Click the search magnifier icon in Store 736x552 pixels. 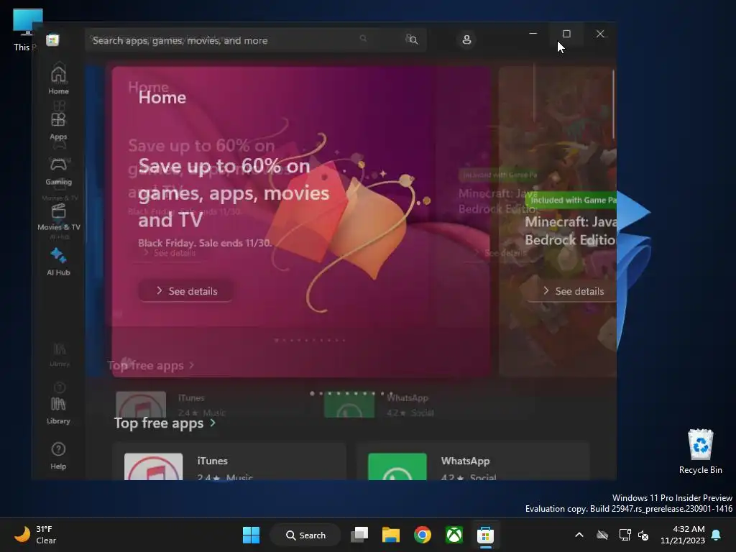click(413, 40)
